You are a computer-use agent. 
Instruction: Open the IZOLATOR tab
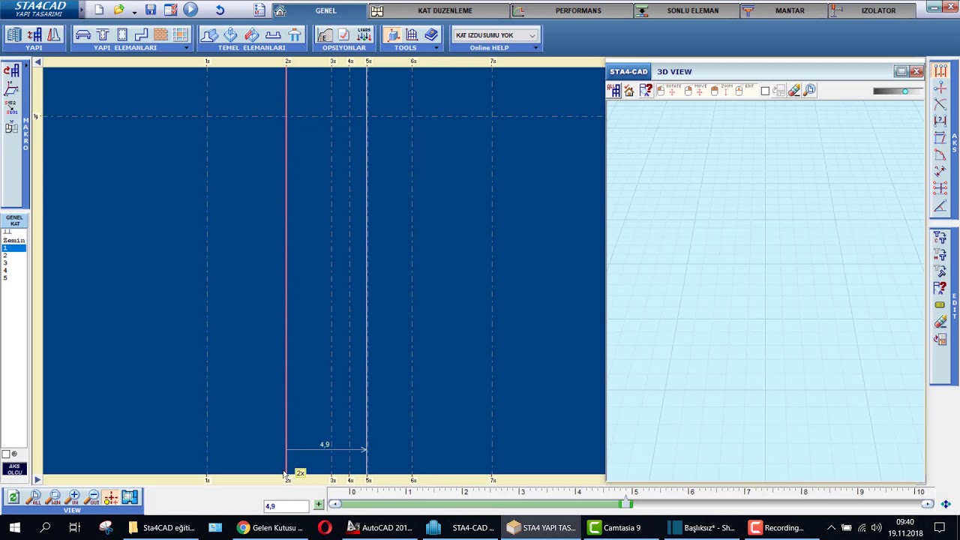click(878, 10)
